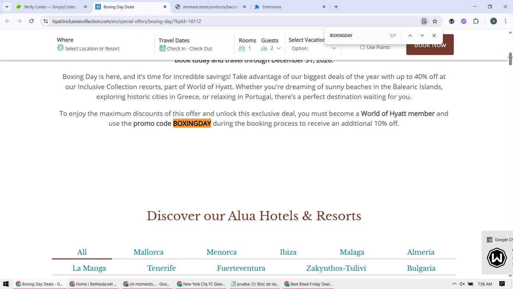Click the find bar text field
This screenshot has width=513, height=289.
pos(357,36)
